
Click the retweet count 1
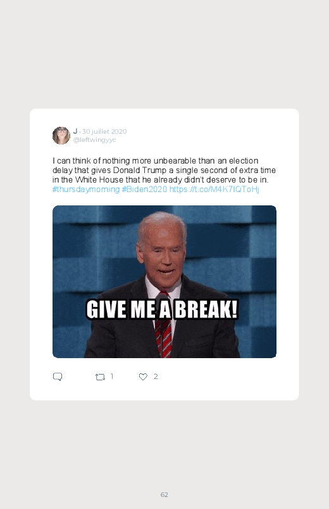pyautogui.click(x=112, y=377)
